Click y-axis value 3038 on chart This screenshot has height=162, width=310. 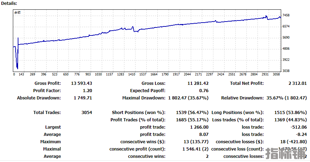click(x=286, y=71)
